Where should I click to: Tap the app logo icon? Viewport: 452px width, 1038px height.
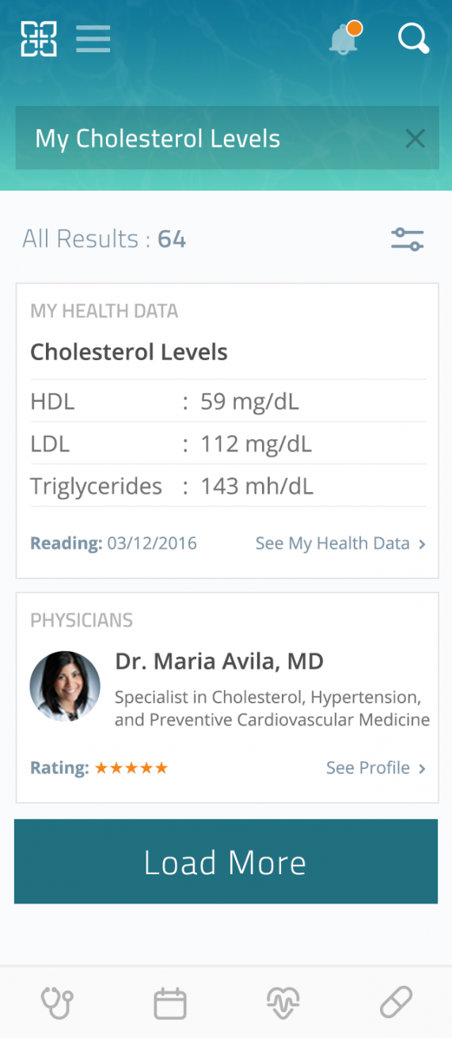tap(39, 39)
